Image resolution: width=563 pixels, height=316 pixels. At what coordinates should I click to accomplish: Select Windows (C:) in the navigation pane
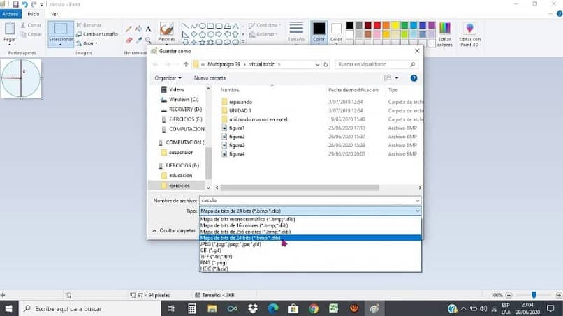[184, 100]
